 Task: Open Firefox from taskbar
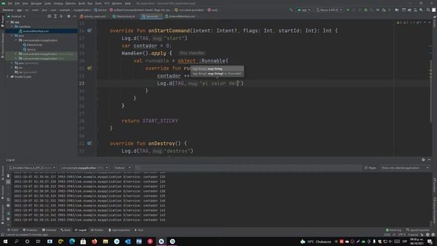click(x=94, y=241)
